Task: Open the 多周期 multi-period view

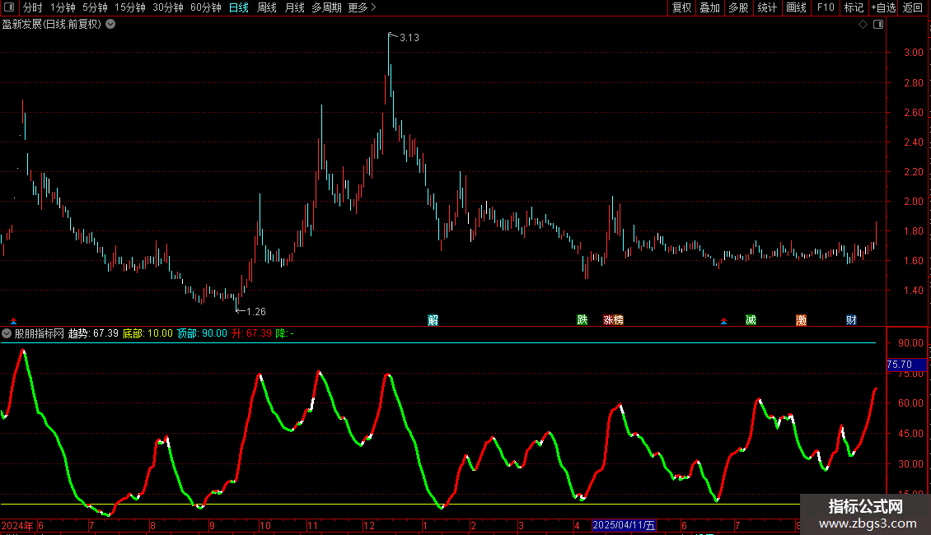Action: (x=326, y=7)
